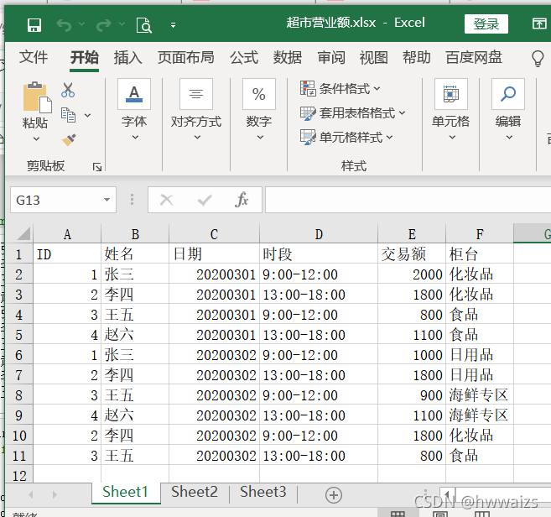Switch to Sheet2 tab
The width and height of the screenshot is (551, 517).
click(x=195, y=492)
